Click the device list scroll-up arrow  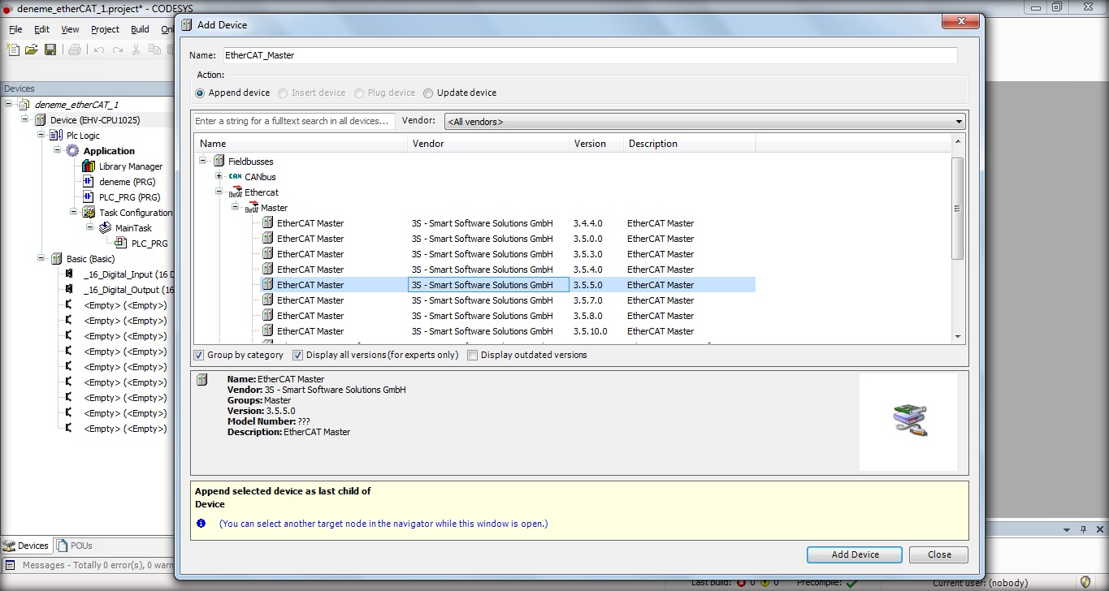957,142
